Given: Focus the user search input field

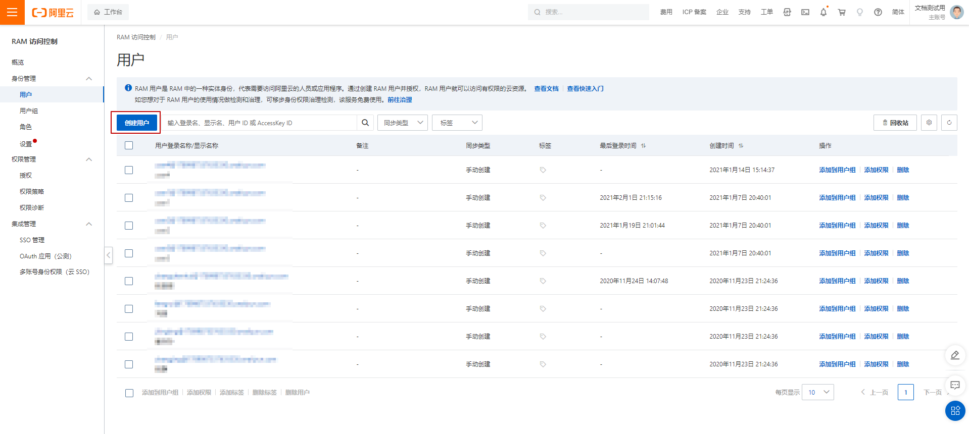Looking at the screenshot, I should (259, 123).
